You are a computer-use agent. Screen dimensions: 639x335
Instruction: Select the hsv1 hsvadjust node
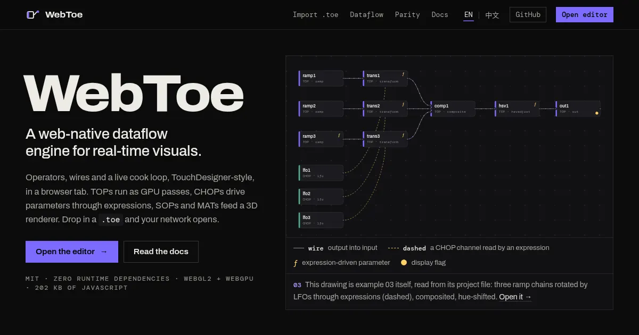[x=517, y=108]
